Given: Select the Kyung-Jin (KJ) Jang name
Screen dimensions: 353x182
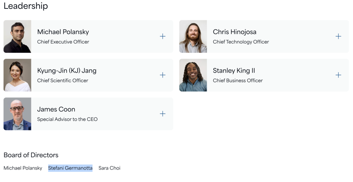Looking at the screenshot, I should (x=67, y=71).
